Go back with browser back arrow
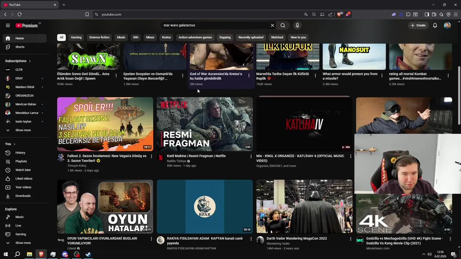Image resolution: width=461 pixels, height=259 pixels. pyautogui.click(x=5, y=14)
